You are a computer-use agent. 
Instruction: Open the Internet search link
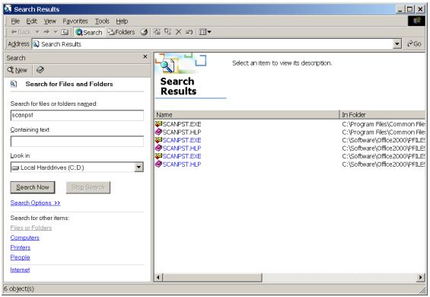[x=20, y=270]
